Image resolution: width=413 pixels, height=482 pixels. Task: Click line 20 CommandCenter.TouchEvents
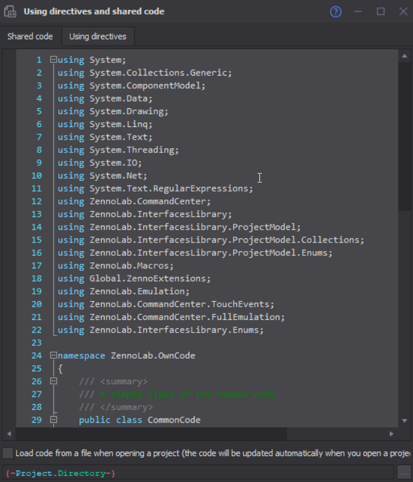[x=206, y=304]
